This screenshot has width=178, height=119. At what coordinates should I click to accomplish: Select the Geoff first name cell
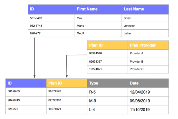coord(80,33)
